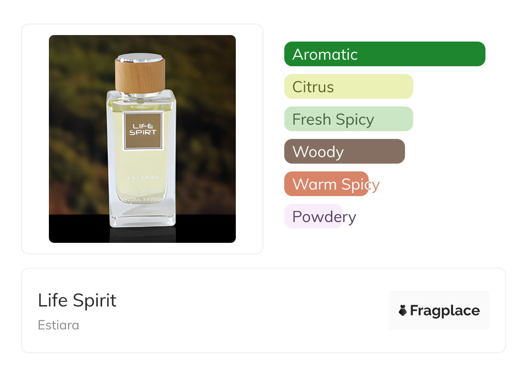Click the bottle's silver neck collar
The width and height of the screenshot is (527, 374).
pyautogui.click(x=140, y=93)
